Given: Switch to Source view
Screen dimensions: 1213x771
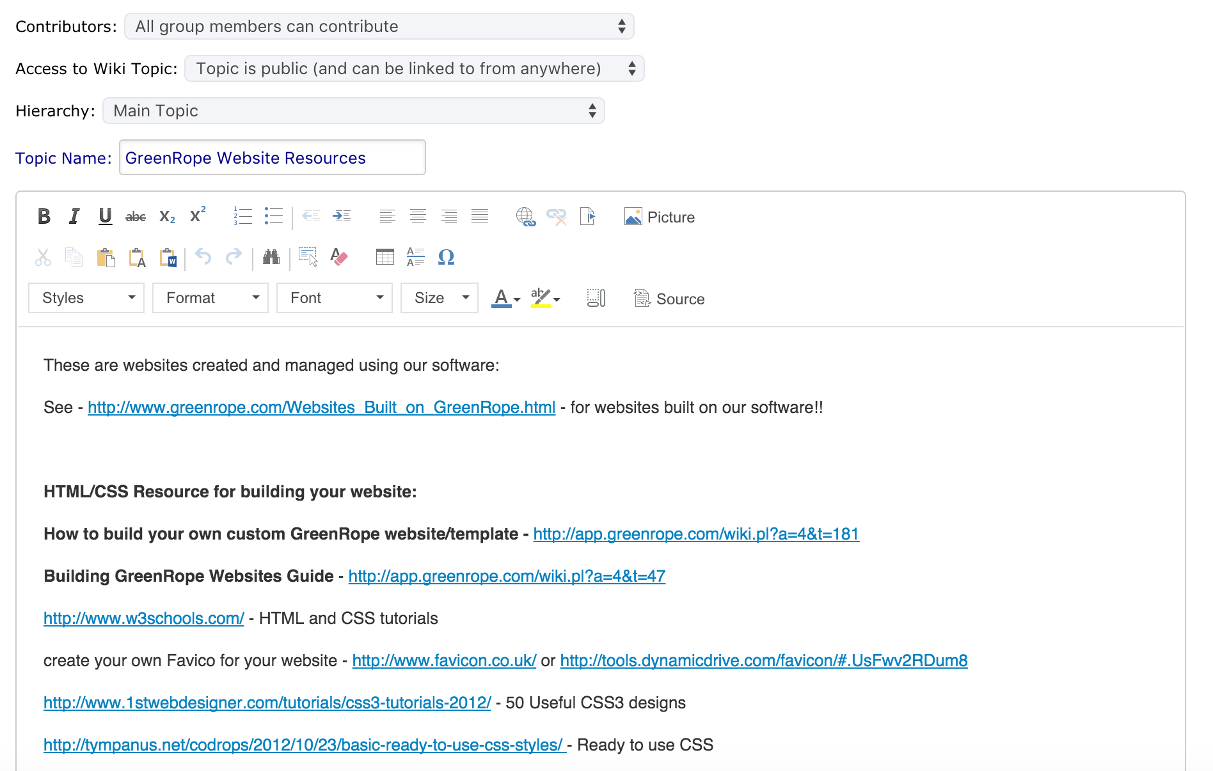Looking at the screenshot, I should coord(669,299).
